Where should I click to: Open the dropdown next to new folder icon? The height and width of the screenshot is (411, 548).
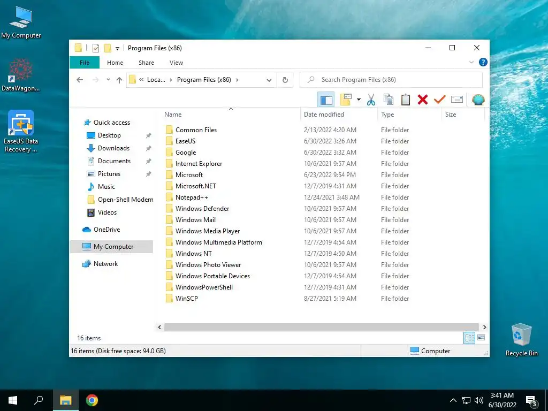click(359, 100)
